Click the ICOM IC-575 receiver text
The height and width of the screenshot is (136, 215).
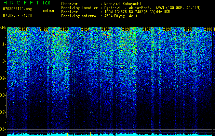click(x=137, y=12)
